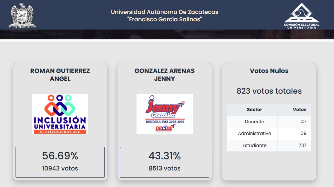Click the Comisión Electoral Universitaria logo
Viewport: 334px width, 187px height.
pos(302,16)
